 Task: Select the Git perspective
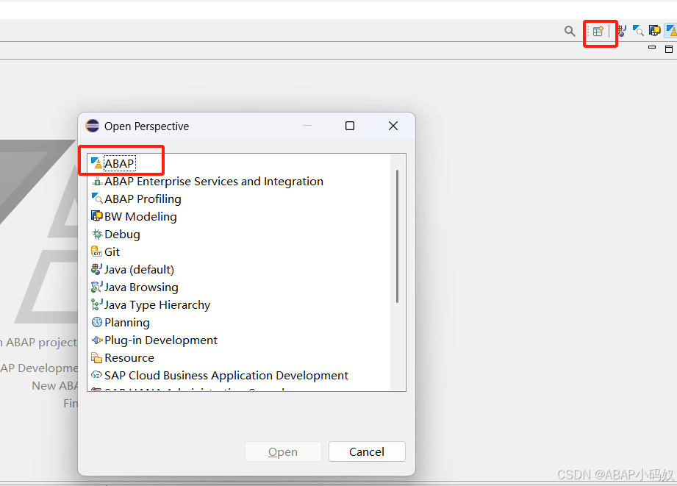(112, 252)
